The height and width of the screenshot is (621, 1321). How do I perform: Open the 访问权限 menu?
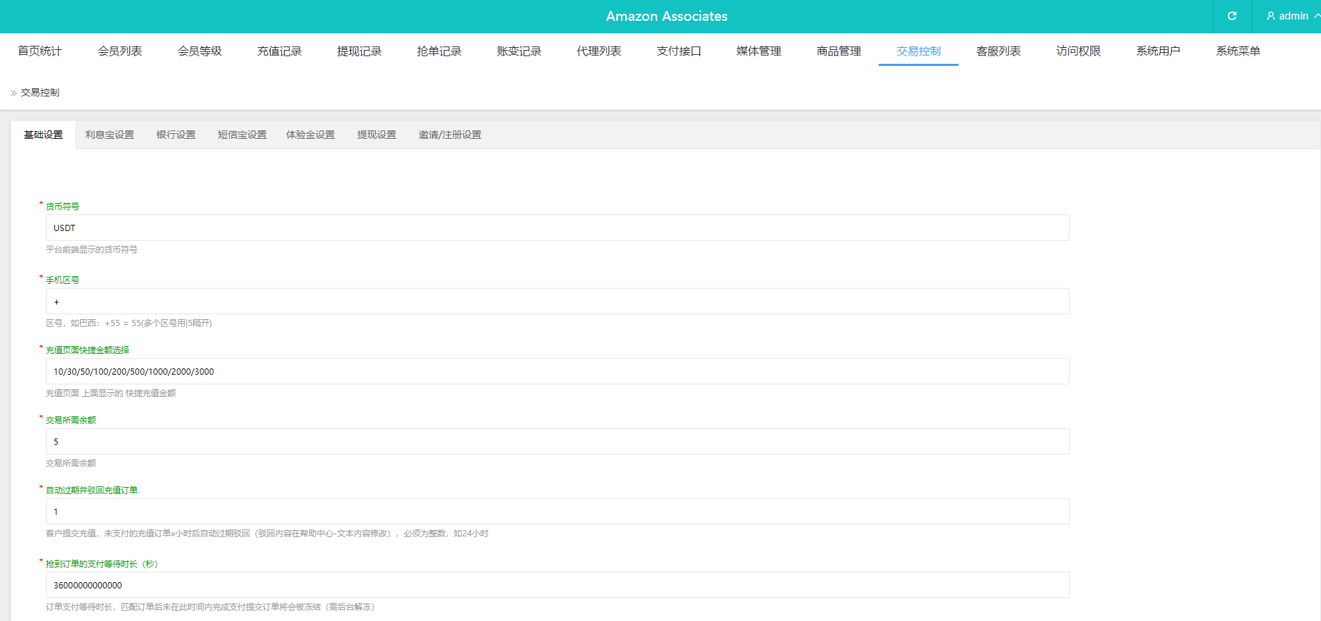click(x=1078, y=51)
